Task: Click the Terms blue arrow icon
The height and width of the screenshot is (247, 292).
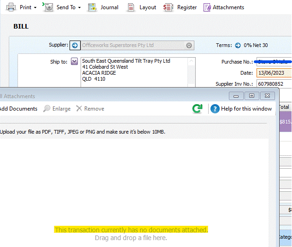Action: (x=238, y=45)
